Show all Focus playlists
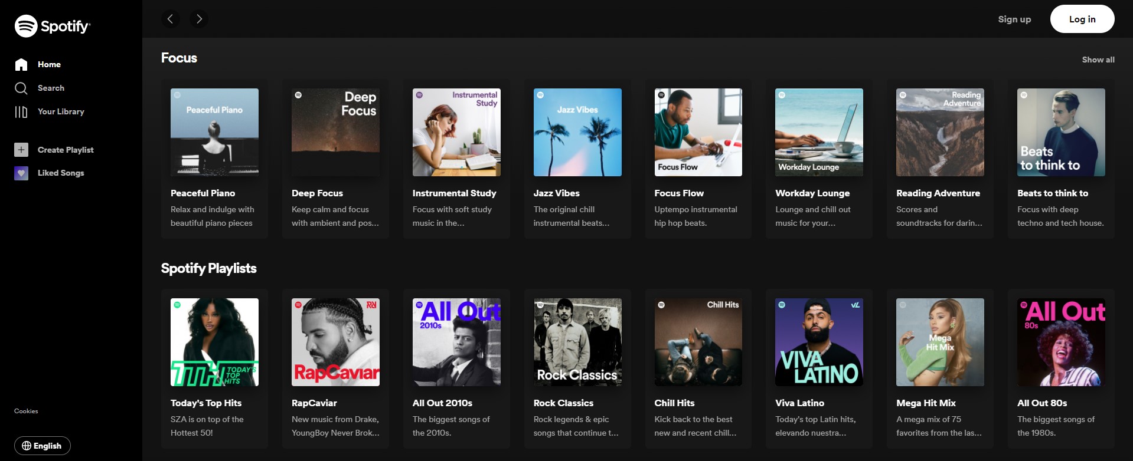Viewport: 1133px width, 461px height. coord(1098,60)
